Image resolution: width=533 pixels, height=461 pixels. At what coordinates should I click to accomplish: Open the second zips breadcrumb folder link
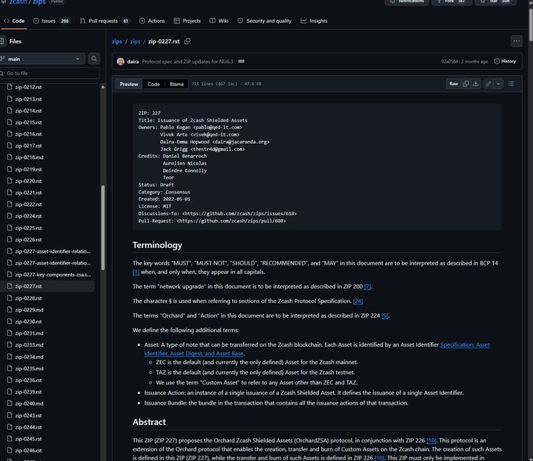click(135, 41)
